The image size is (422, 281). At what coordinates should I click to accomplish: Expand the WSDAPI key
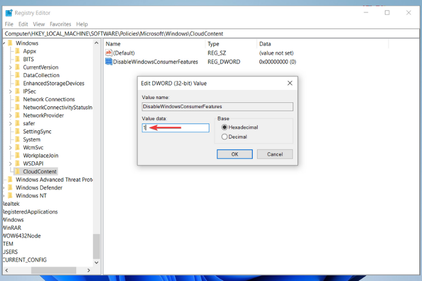coord(10,164)
